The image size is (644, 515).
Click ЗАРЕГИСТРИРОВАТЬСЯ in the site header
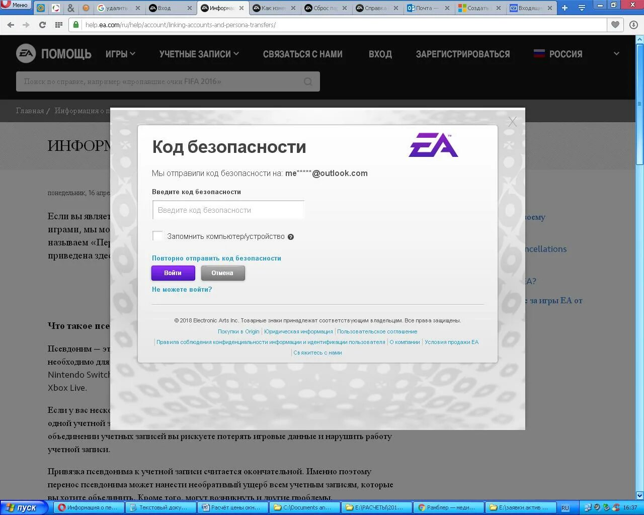click(x=462, y=54)
